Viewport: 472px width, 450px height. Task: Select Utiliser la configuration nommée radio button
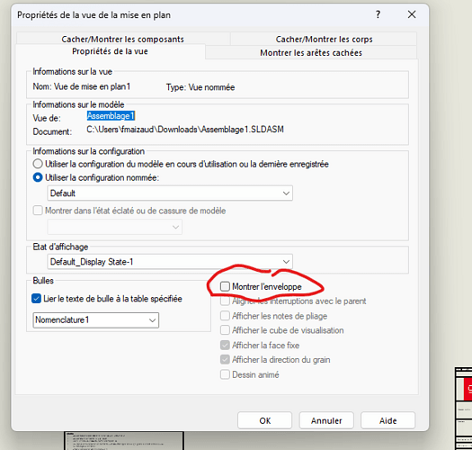coord(38,177)
